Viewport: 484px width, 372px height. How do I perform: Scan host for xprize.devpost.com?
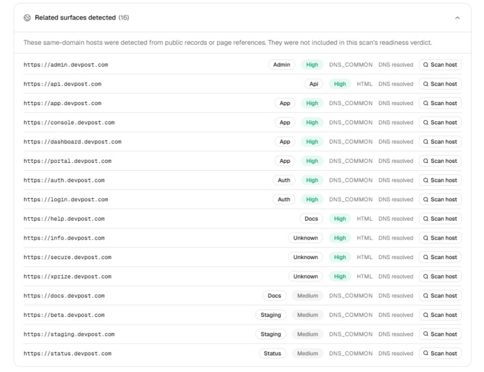(x=440, y=277)
